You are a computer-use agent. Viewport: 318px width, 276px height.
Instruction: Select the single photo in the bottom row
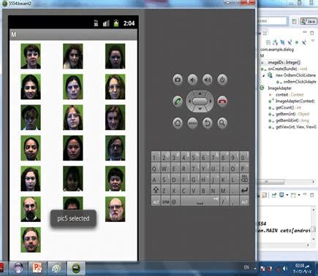click(x=31, y=239)
